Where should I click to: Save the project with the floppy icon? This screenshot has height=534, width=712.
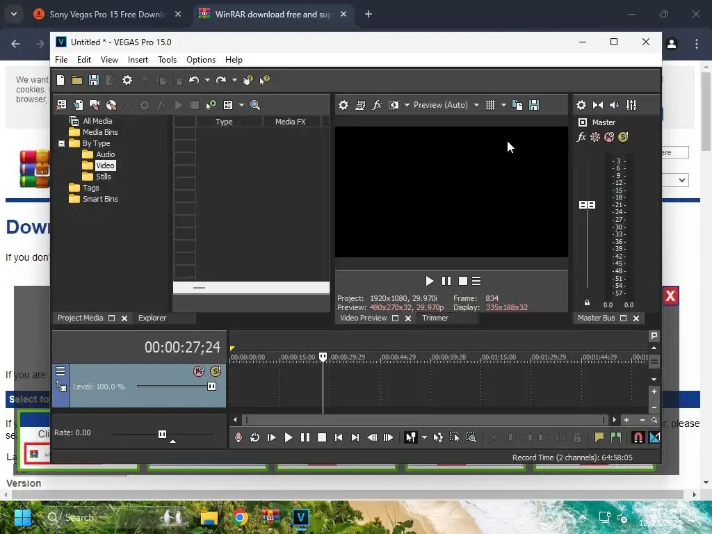(94, 80)
